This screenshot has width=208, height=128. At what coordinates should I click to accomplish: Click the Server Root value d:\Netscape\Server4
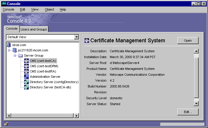[124, 63]
